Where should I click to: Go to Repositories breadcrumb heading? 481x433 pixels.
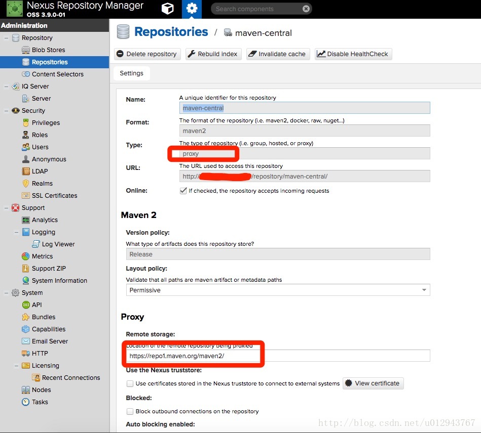[x=171, y=32]
